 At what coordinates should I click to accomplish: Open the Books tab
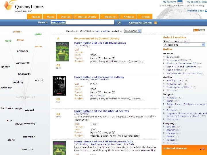(x=34, y=17)
